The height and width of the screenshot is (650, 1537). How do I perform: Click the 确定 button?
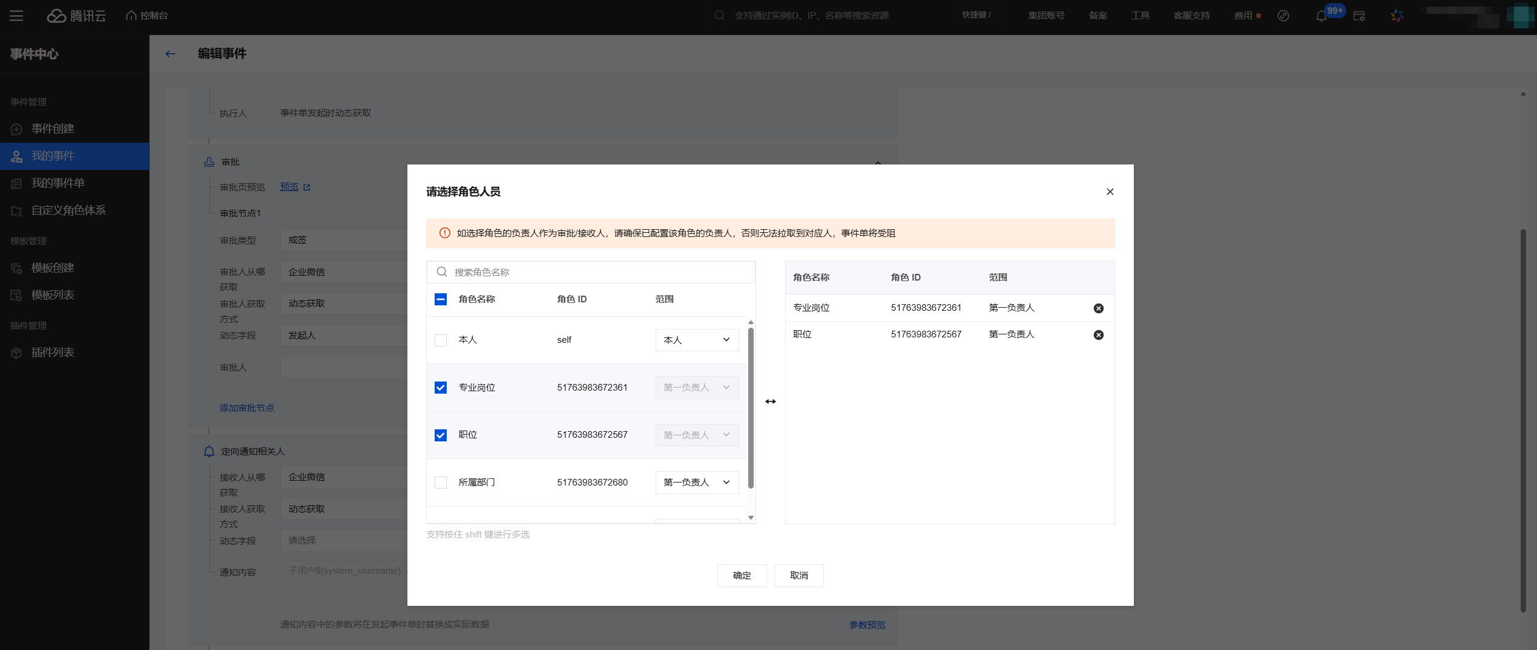coord(742,576)
